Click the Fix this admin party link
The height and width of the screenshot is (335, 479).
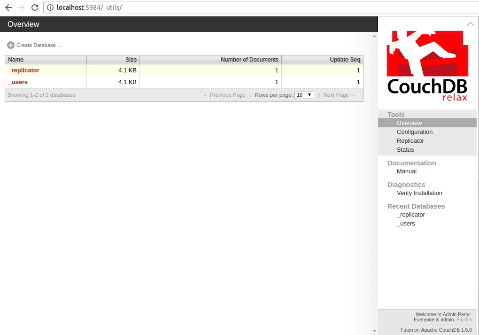tap(464, 319)
